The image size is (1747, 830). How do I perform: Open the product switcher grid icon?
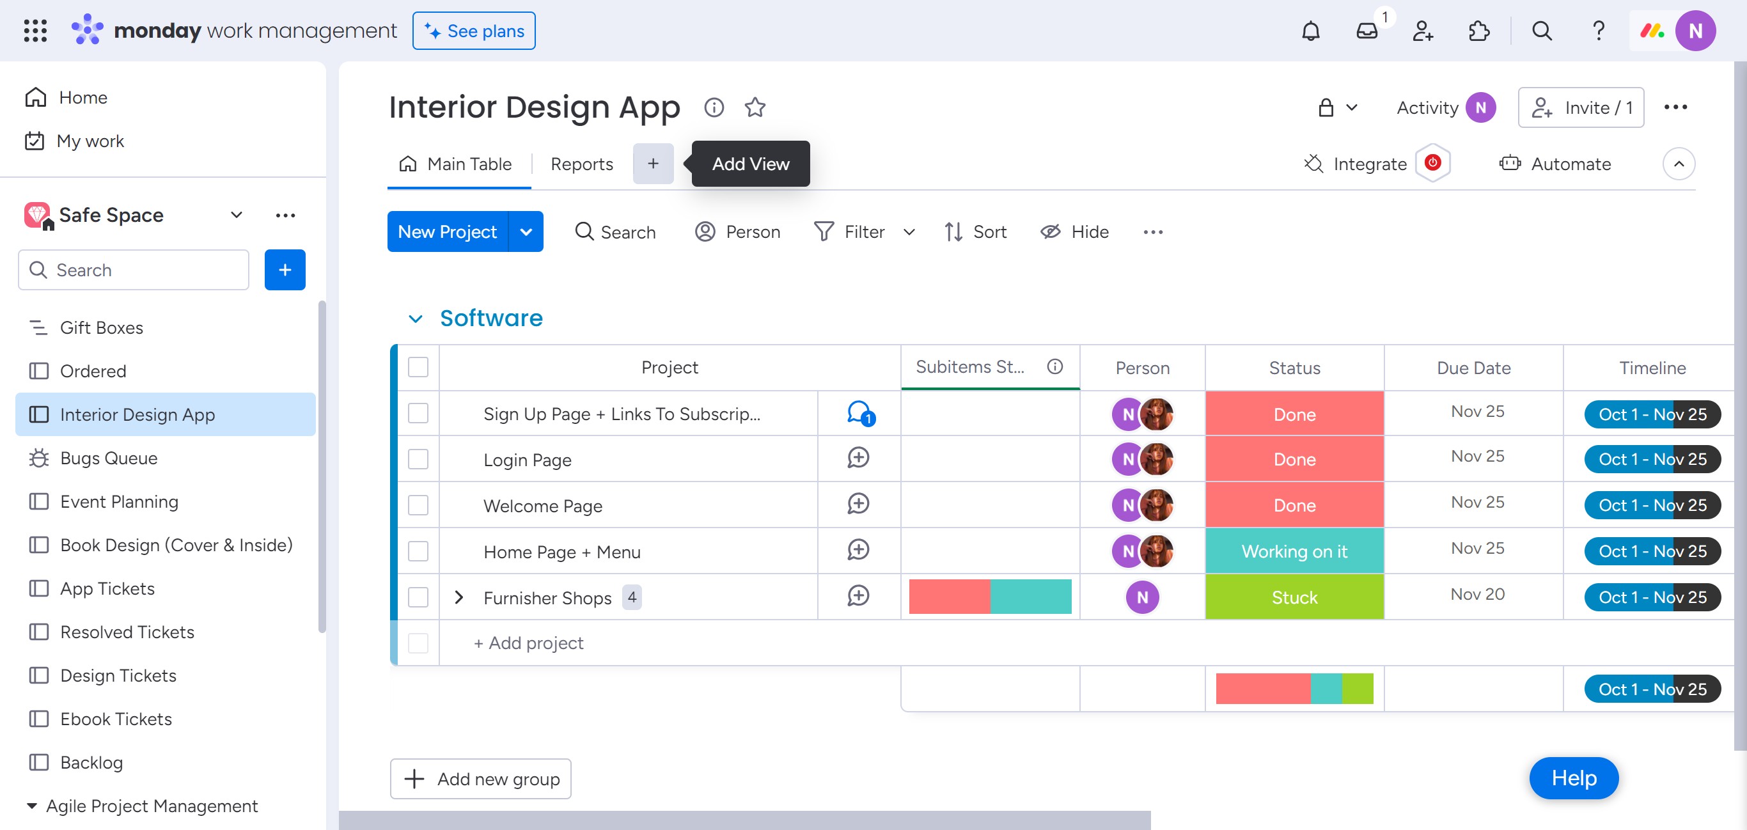pyautogui.click(x=35, y=31)
